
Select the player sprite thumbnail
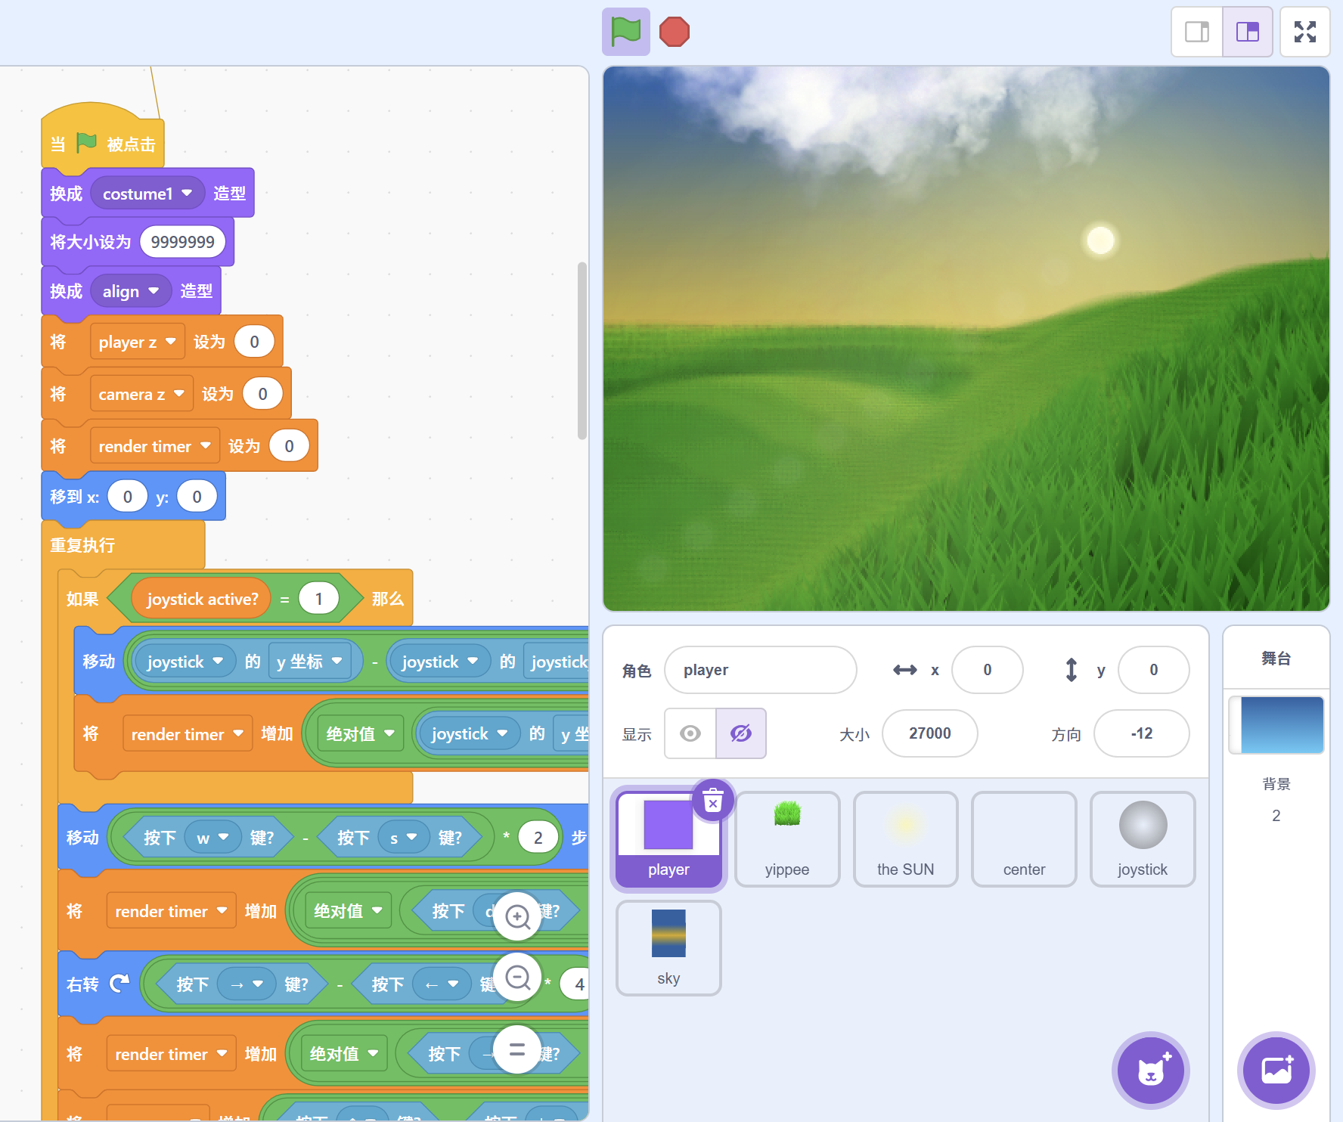pyautogui.click(x=668, y=839)
